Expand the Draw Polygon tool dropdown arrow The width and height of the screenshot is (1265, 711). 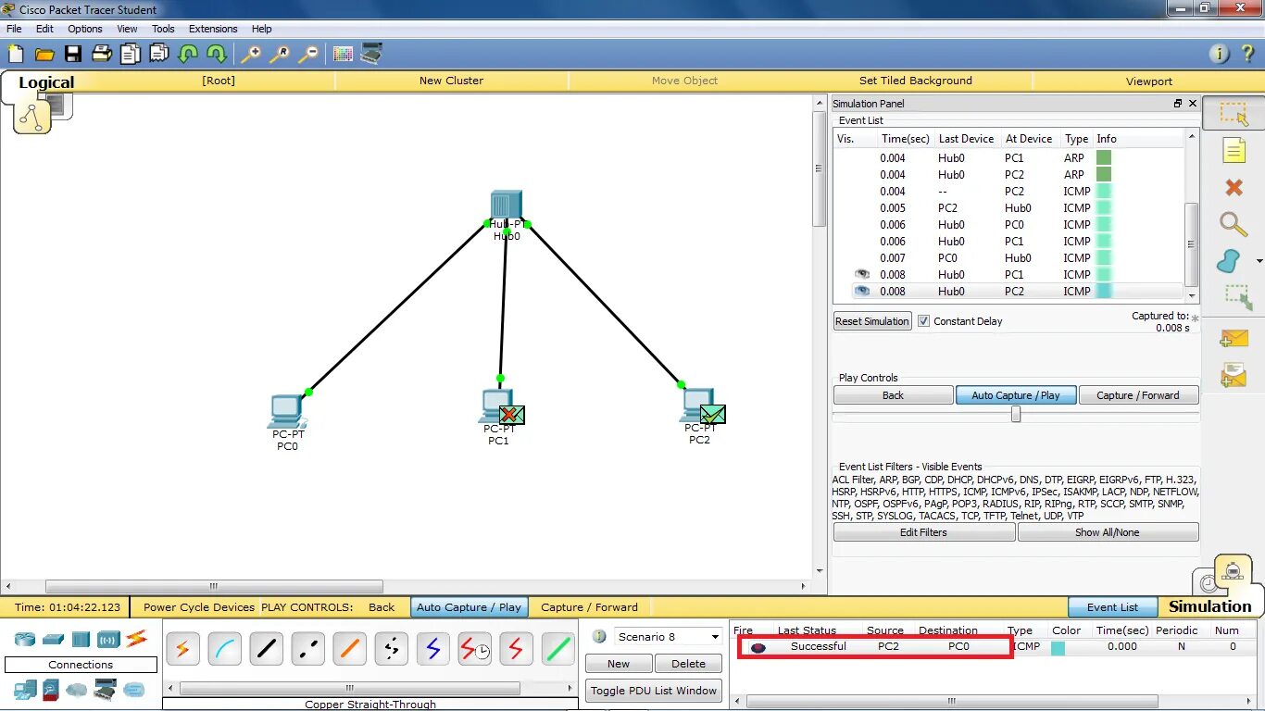1259,262
